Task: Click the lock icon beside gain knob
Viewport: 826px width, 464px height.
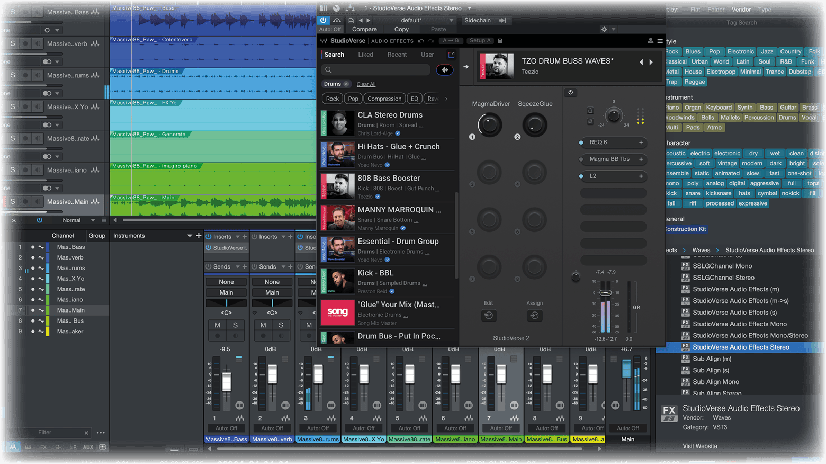Action: pyautogui.click(x=590, y=111)
